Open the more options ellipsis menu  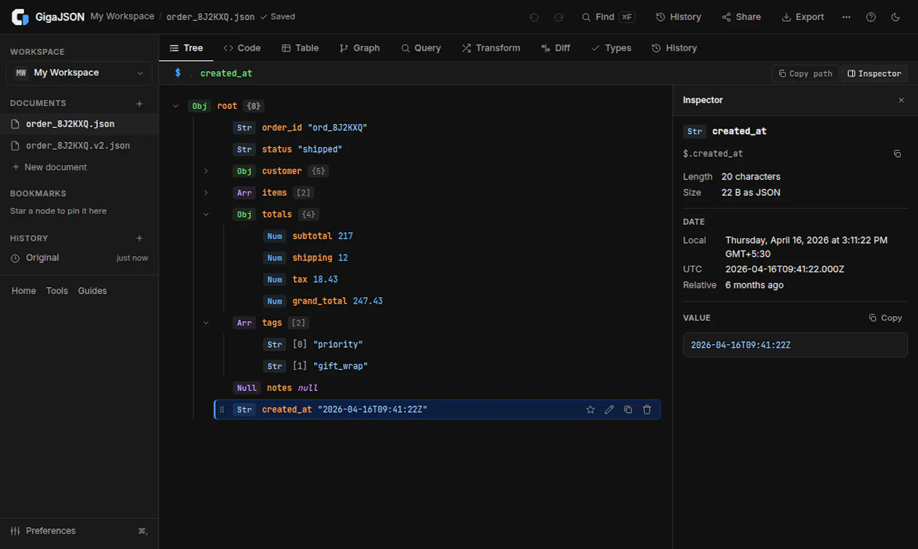[x=846, y=17]
